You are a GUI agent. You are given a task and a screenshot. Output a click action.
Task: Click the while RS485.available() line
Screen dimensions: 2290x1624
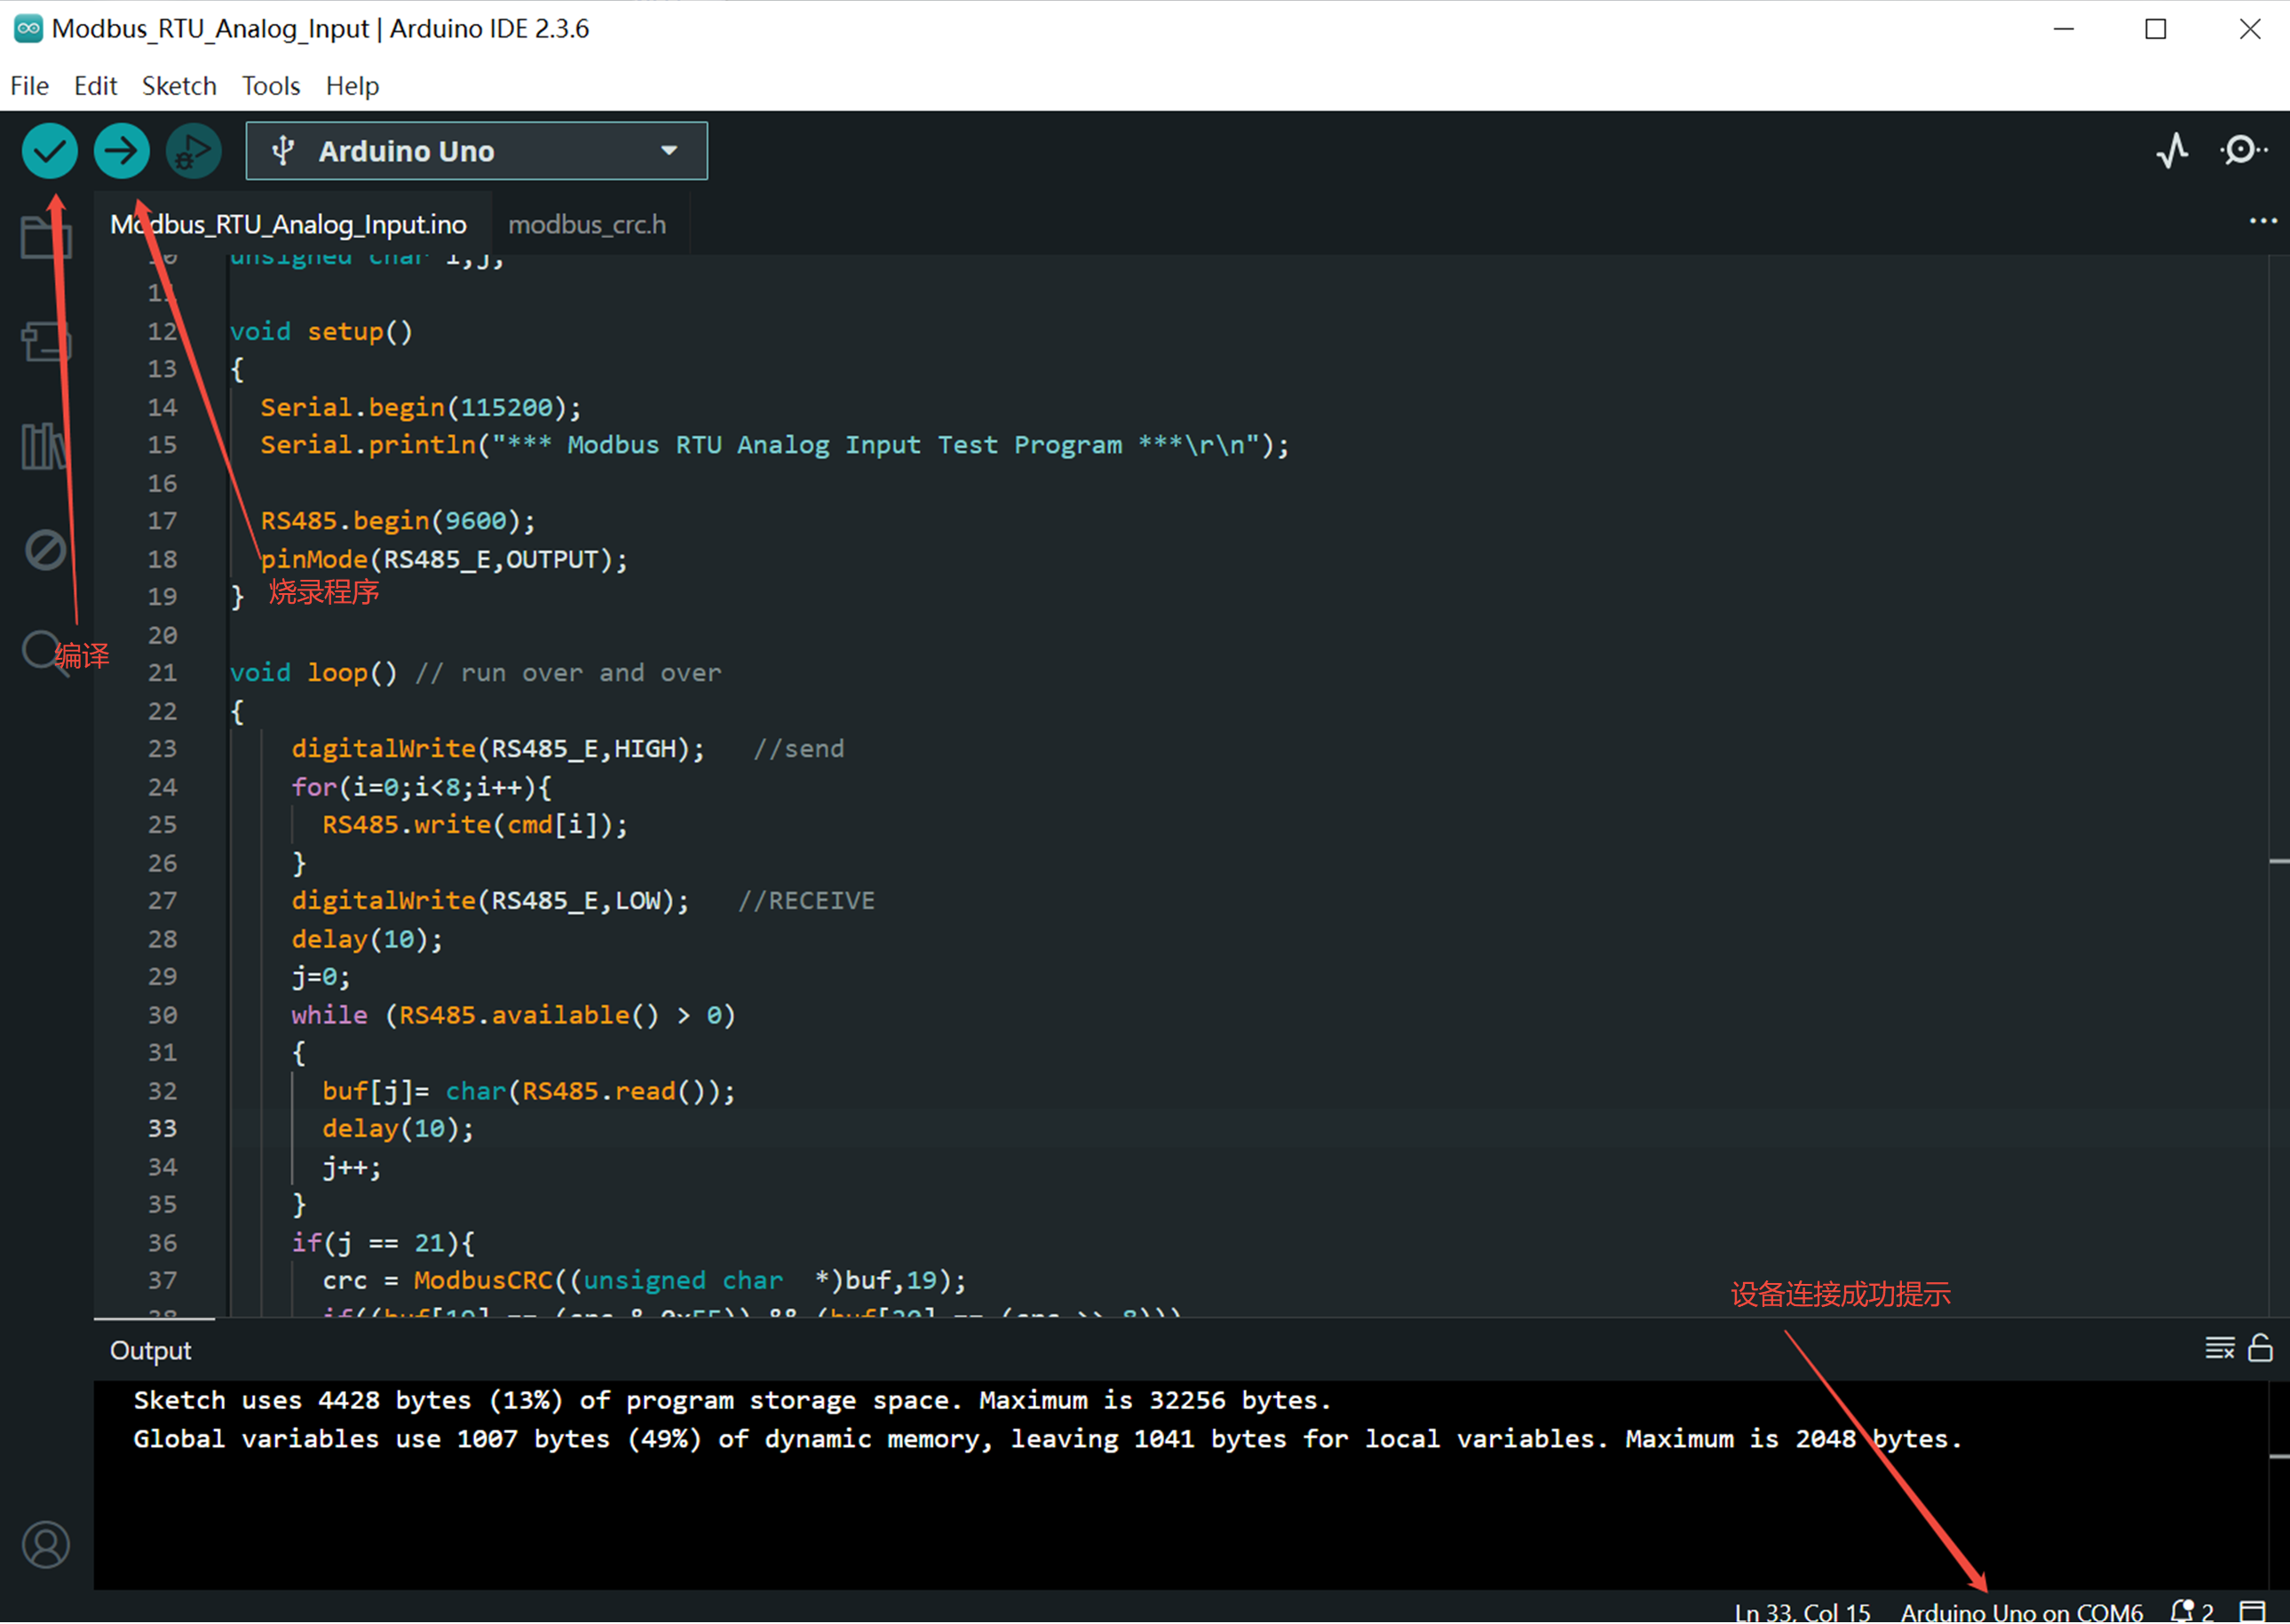[513, 1015]
